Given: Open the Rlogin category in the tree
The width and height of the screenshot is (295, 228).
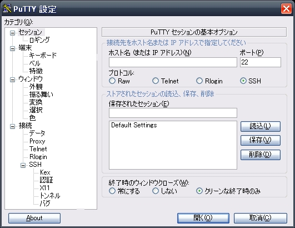Looking at the screenshot, I should (38, 157).
